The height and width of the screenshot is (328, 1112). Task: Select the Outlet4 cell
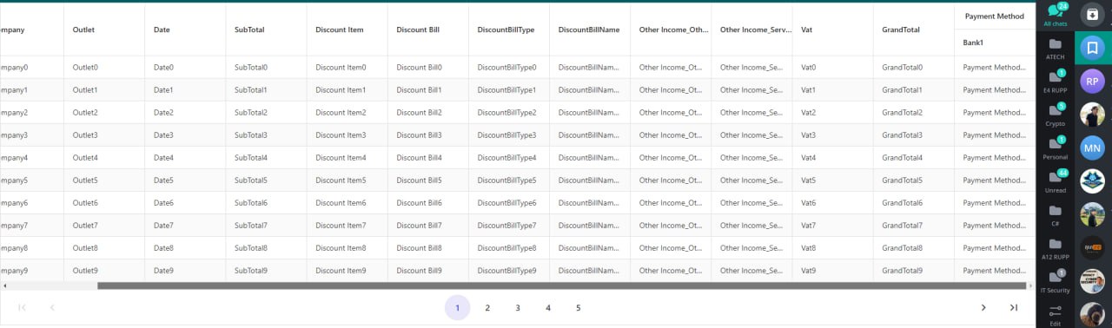pyautogui.click(x=103, y=157)
